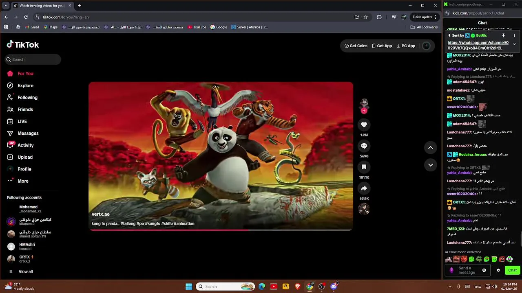Seek on the video progress bar
Viewport: 522px width, 293px height.
(221, 230)
